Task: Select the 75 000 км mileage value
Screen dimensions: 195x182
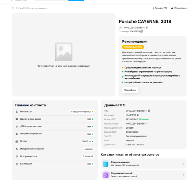Action: point(88,141)
